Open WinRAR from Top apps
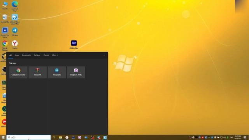 37,72
